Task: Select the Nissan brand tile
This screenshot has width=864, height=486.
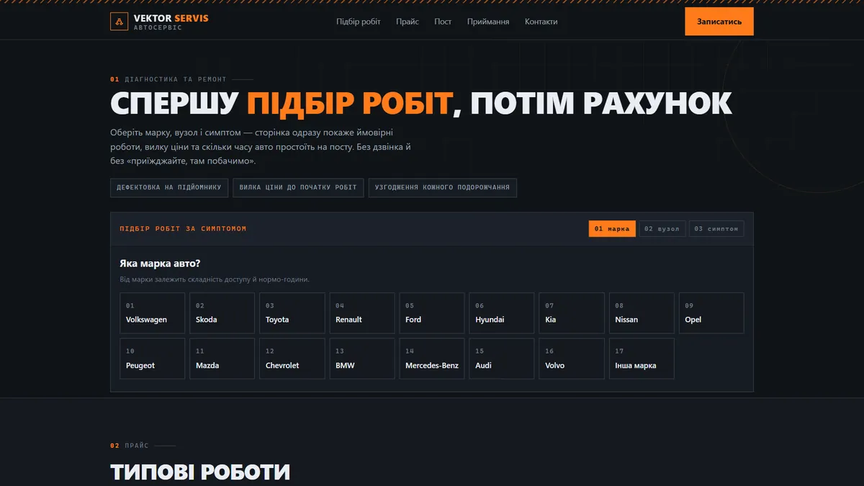Action: tap(642, 312)
